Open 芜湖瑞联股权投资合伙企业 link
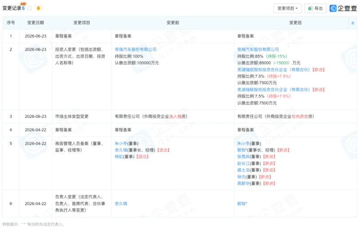 [x=274, y=89]
